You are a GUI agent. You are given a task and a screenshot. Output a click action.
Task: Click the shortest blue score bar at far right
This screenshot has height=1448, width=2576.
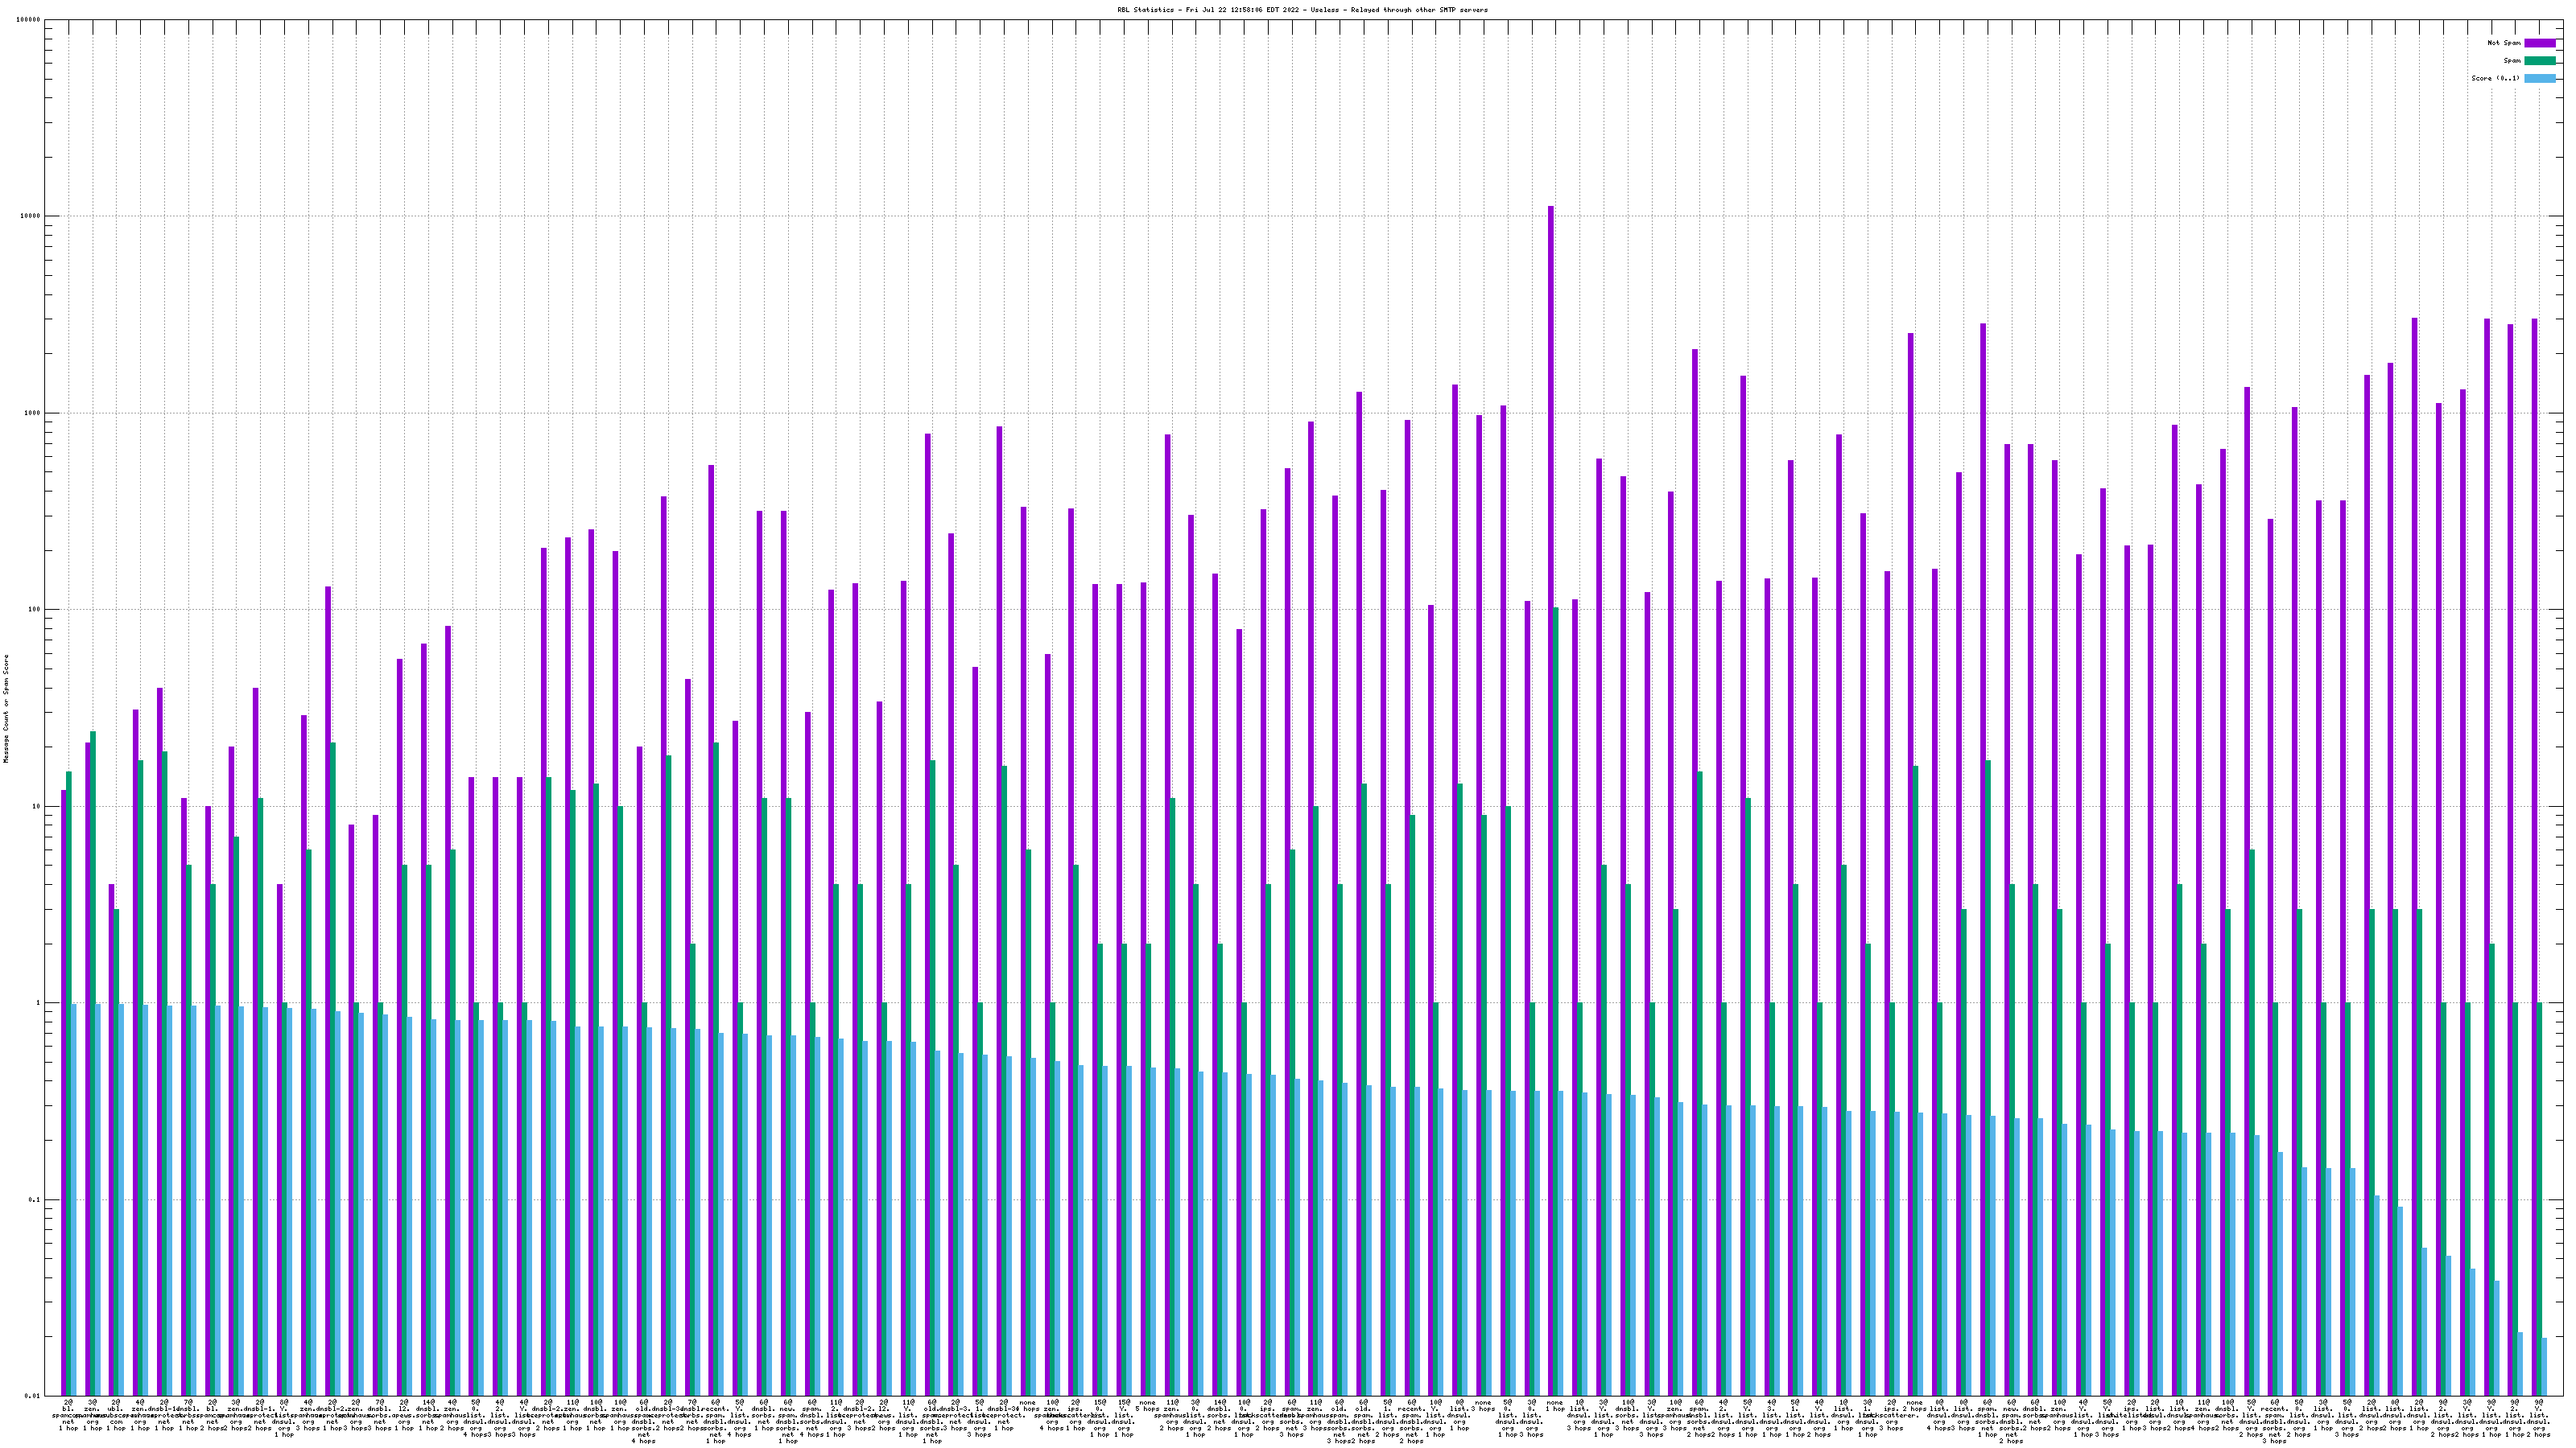2544,1366
